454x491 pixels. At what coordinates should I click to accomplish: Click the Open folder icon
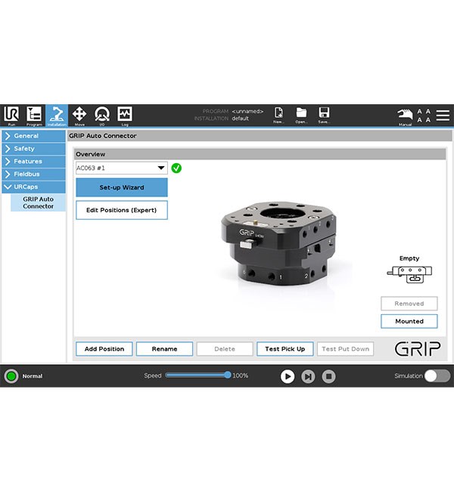(x=301, y=115)
